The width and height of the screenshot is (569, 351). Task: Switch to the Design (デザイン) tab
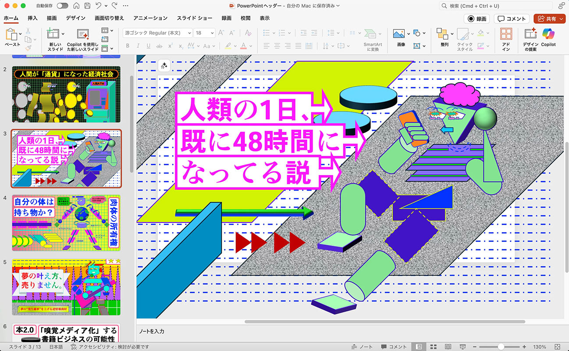click(x=76, y=18)
